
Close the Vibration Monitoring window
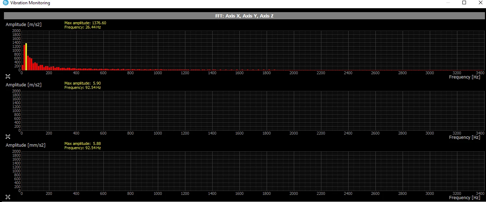tap(480, 2)
